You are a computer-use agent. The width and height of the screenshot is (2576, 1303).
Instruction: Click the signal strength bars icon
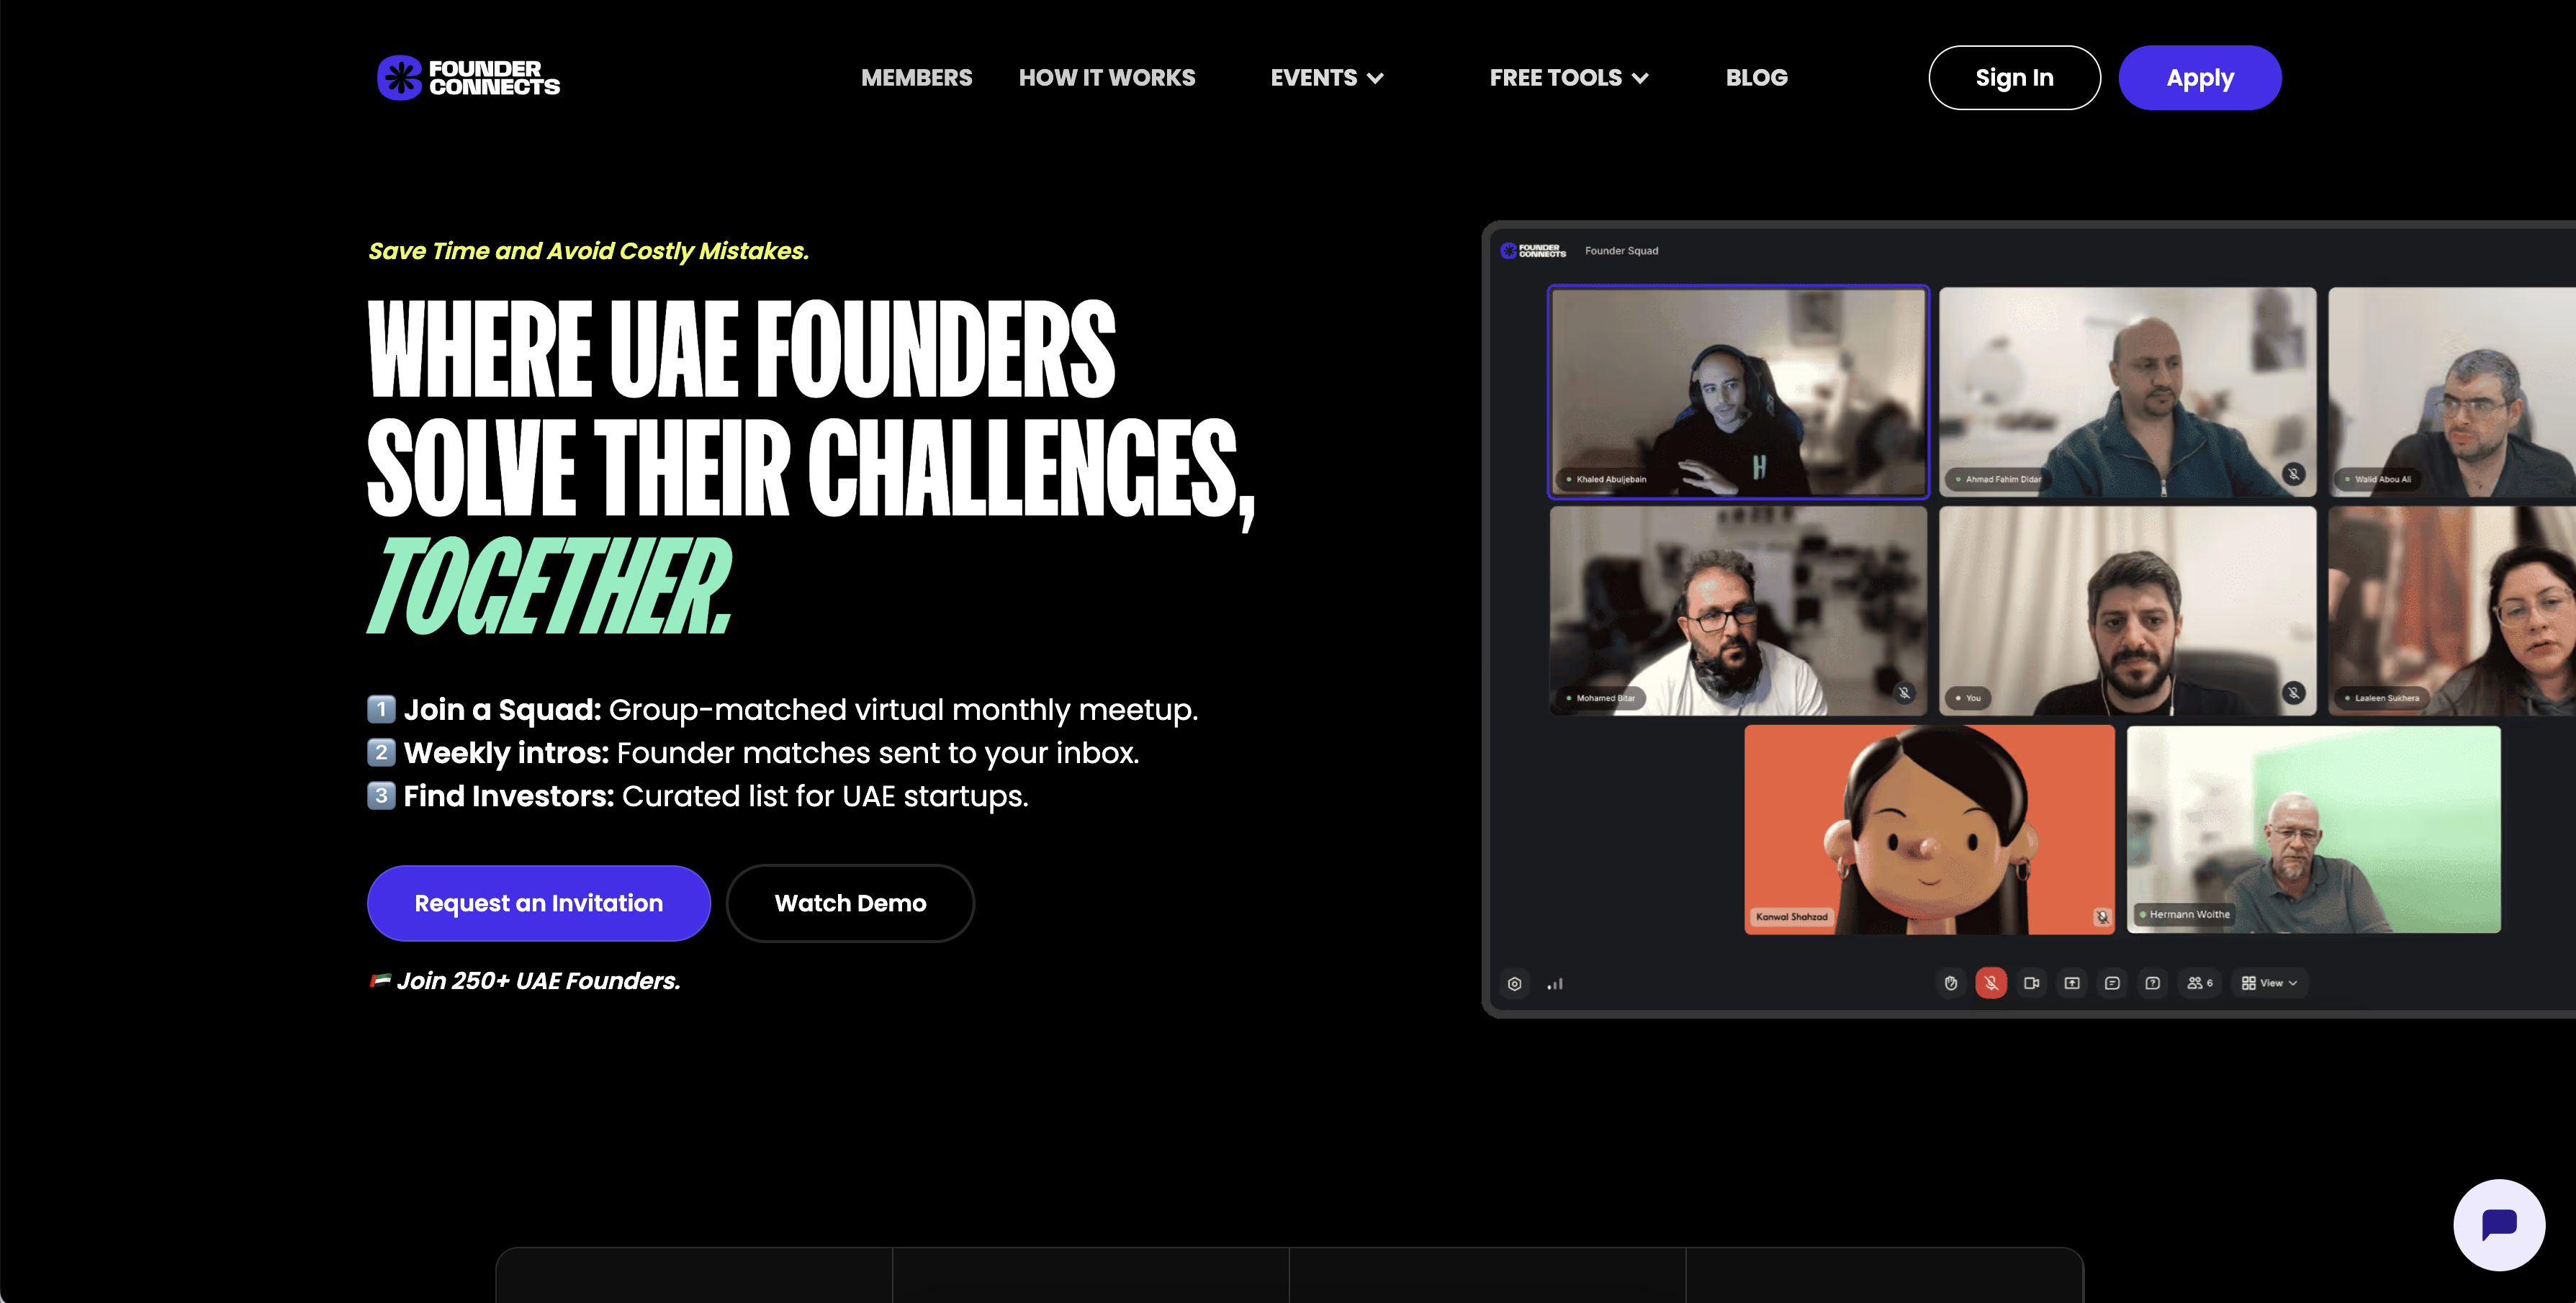(1555, 984)
